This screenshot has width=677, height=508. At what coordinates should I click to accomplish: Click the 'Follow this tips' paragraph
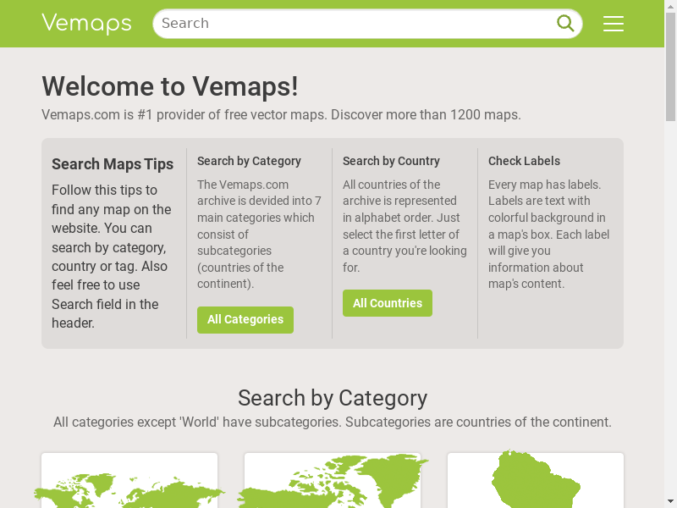click(x=112, y=257)
